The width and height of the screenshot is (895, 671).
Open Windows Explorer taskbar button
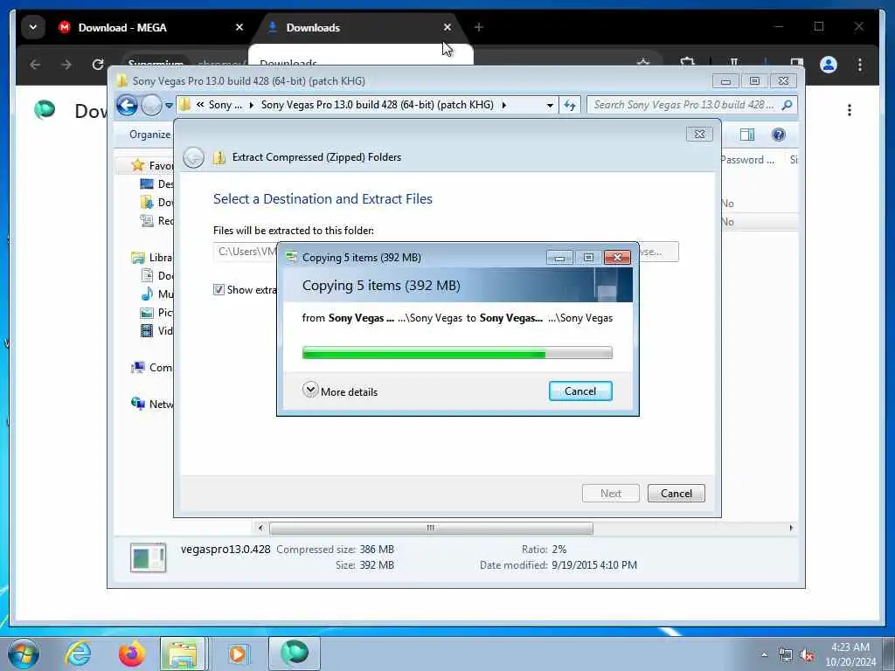coord(183,654)
